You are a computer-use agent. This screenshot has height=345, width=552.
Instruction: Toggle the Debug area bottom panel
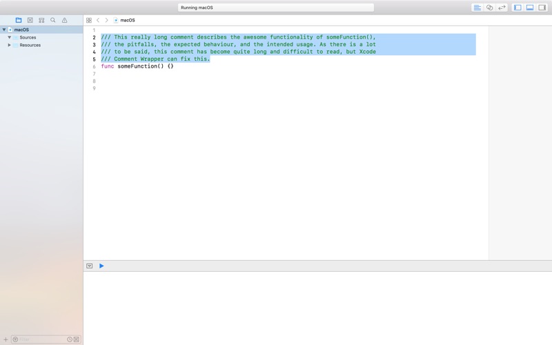point(530,8)
